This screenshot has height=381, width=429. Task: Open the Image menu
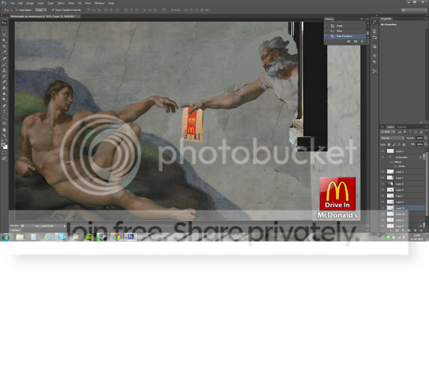tap(30, 3)
